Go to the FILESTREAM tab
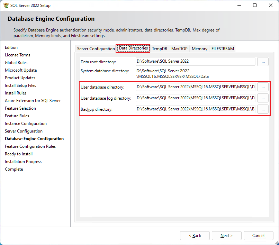The height and width of the screenshot is (245, 279). coord(223,48)
